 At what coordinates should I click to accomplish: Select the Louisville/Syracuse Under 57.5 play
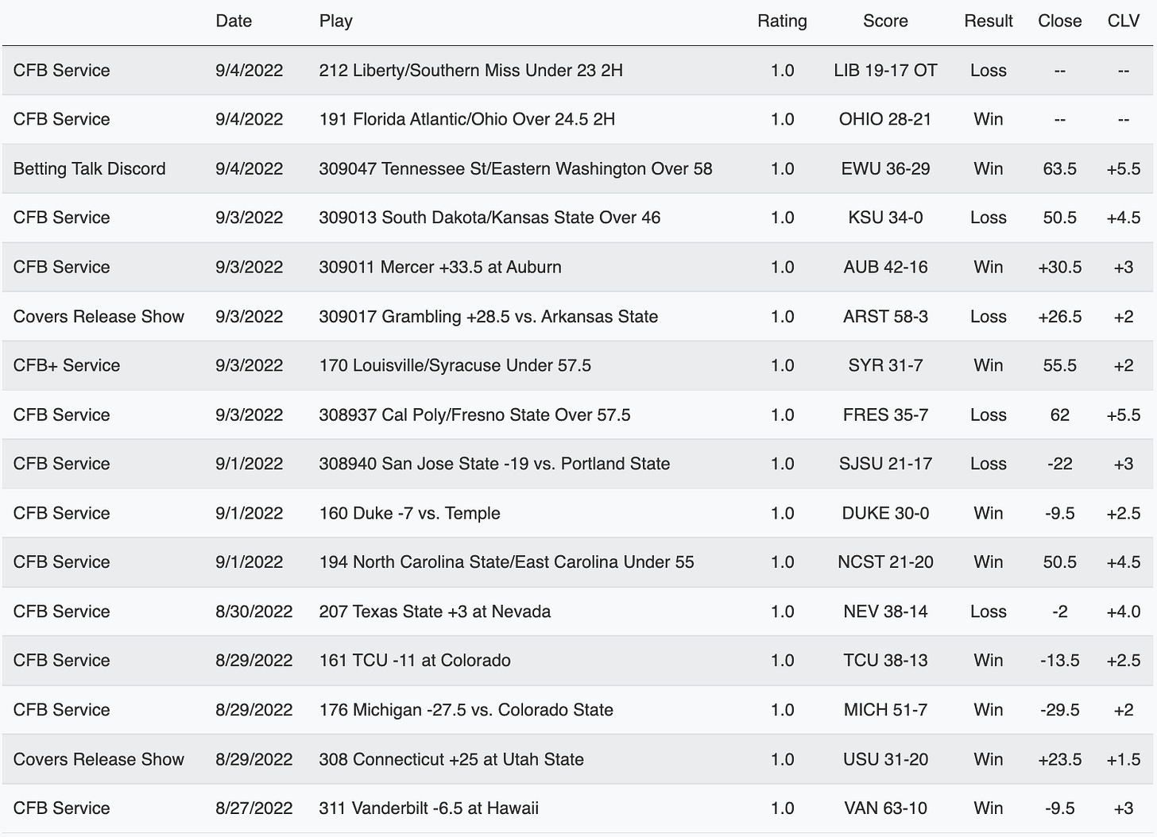click(455, 366)
